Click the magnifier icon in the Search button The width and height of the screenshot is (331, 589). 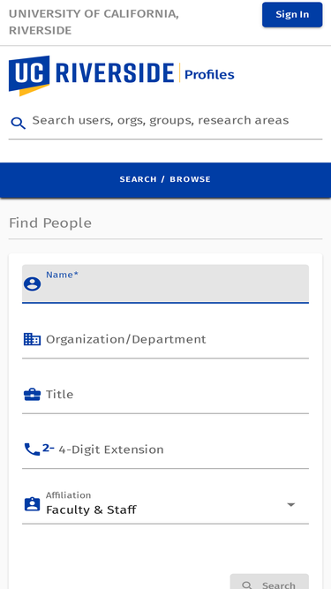coord(247,585)
